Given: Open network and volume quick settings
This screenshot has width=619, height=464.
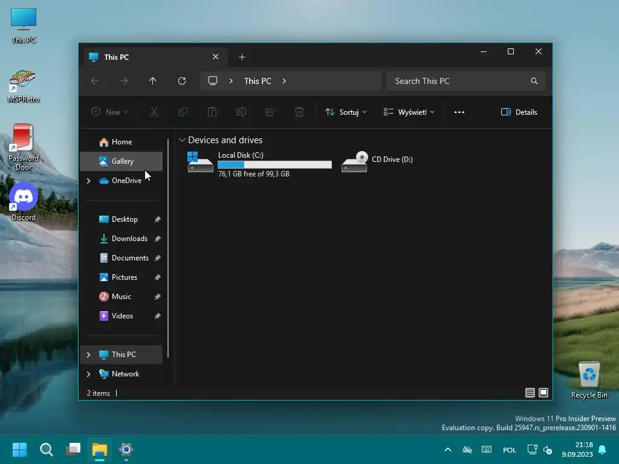Looking at the screenshot, I should 540,449.
